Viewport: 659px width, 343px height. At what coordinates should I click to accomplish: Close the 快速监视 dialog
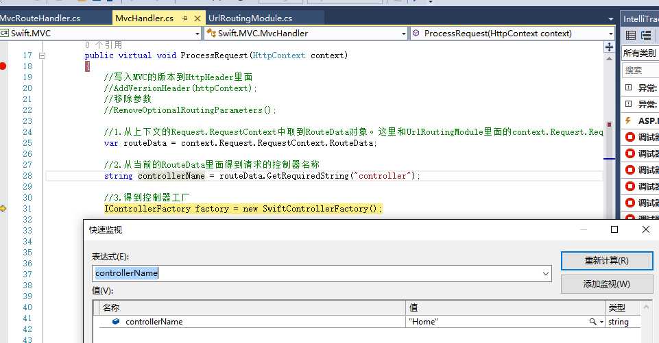pyautogui.click(x=646, y=229)
